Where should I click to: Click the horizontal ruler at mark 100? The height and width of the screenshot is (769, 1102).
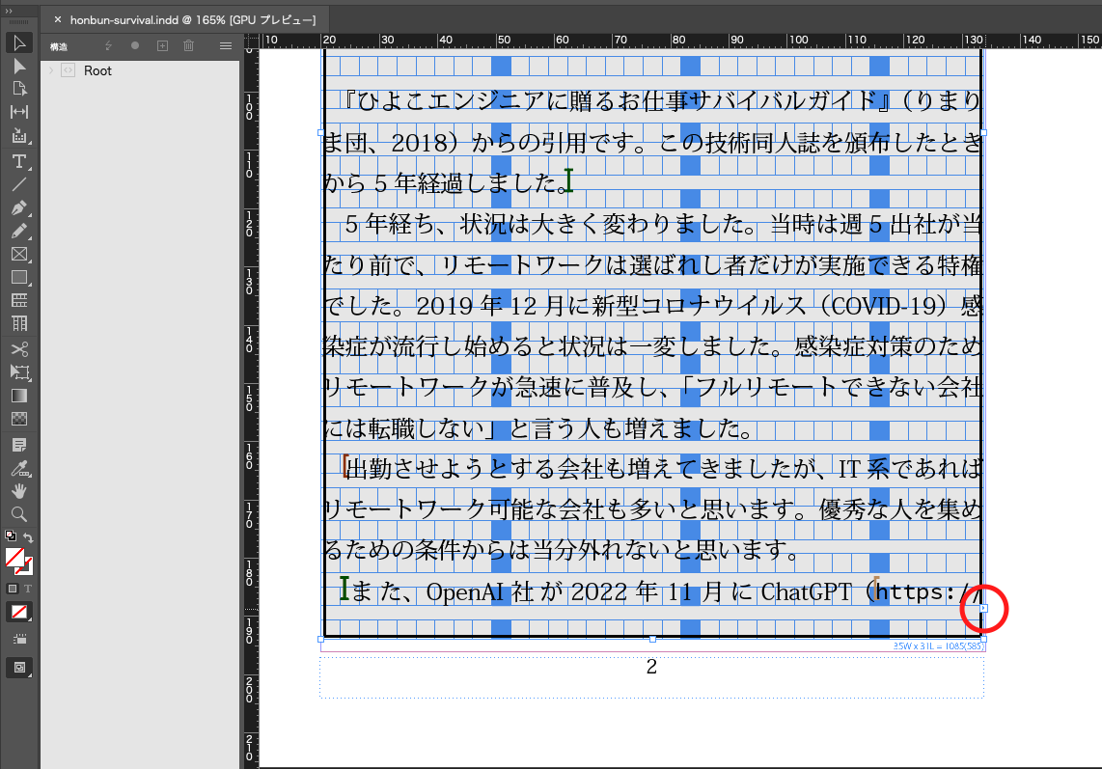coord(798,41)
